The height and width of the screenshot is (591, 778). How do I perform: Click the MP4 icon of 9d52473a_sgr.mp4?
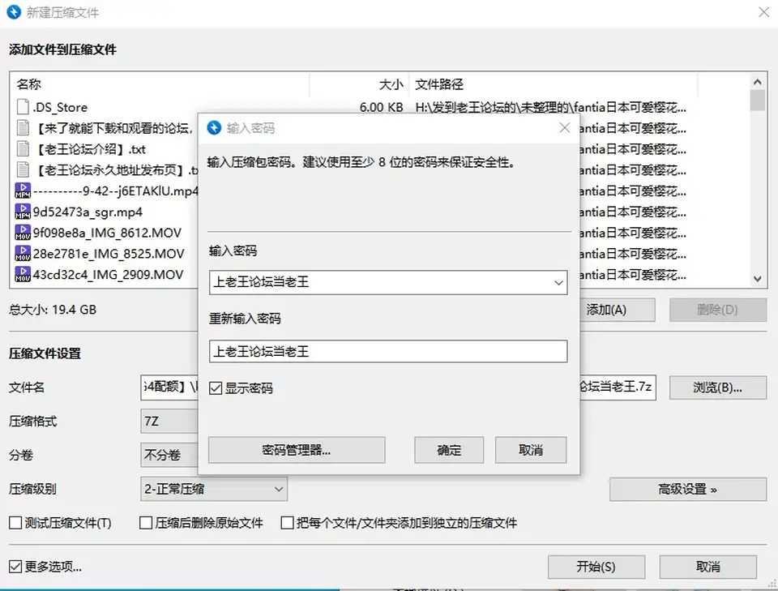pos(23,212)
